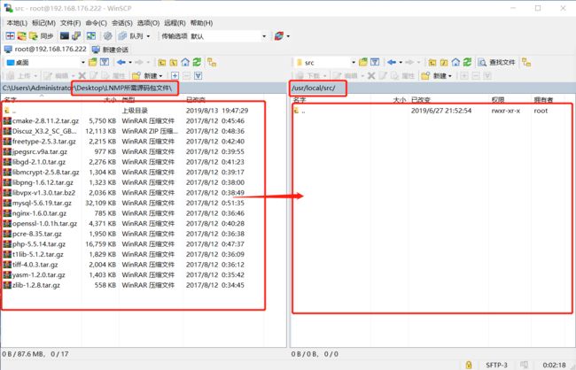
Task: Refresh the remote panel
Action: click(467, 62)
